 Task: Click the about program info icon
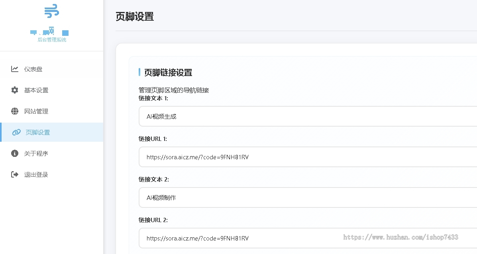pyautogui.click(x=15, y=153)
